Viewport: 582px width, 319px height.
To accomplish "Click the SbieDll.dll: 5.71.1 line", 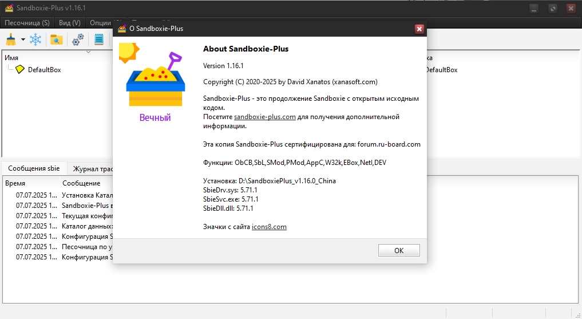I will tap(228, 208).
